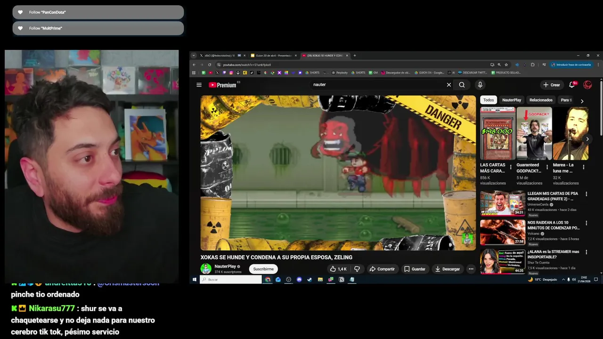Open Steam from the taskbar
Viewport: 603px width, 339px height.
(x=310, y=279)
